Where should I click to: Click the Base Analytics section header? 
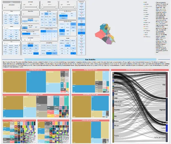point(90,60)
